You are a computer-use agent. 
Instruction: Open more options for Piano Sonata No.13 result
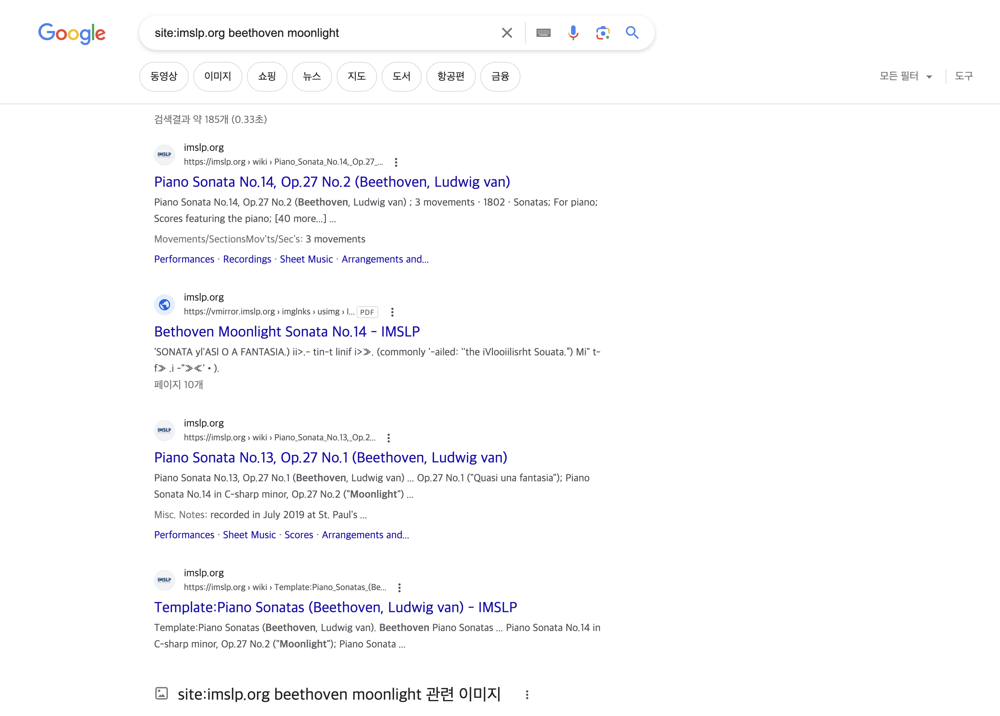pos(389,438)
